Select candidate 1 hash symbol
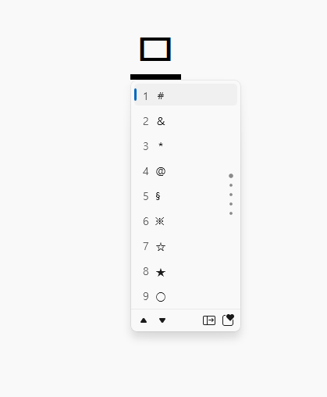The width and height of the screenshot is (327, 397). point(186,95)
